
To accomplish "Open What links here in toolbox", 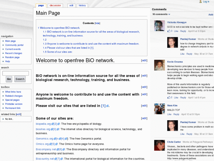I will 13,92.
